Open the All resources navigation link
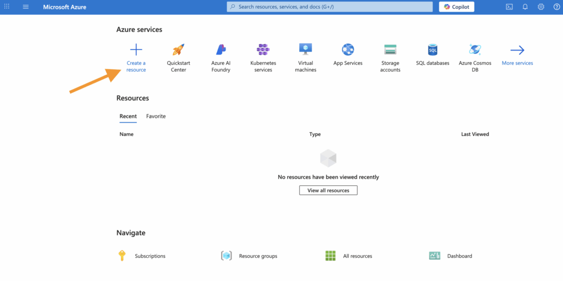This screenshot has width=563, height=281. click(357, 256)
